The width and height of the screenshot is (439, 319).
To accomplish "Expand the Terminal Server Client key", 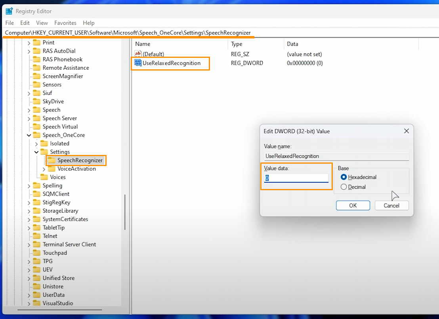I will (29, 245).
